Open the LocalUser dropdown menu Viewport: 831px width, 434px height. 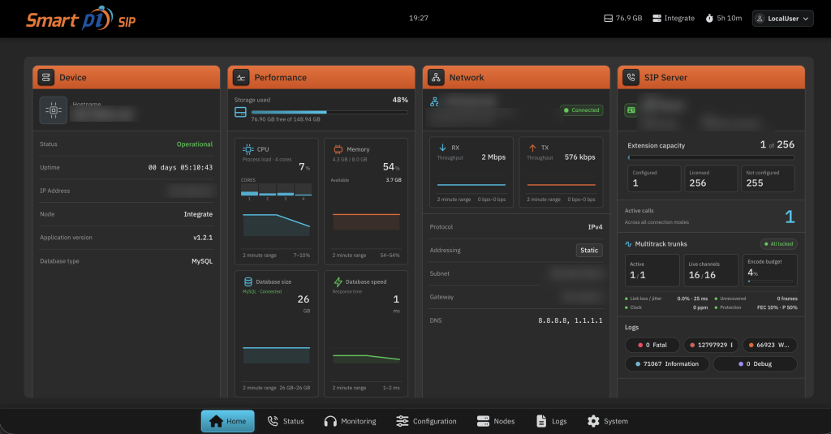(782, 18)
